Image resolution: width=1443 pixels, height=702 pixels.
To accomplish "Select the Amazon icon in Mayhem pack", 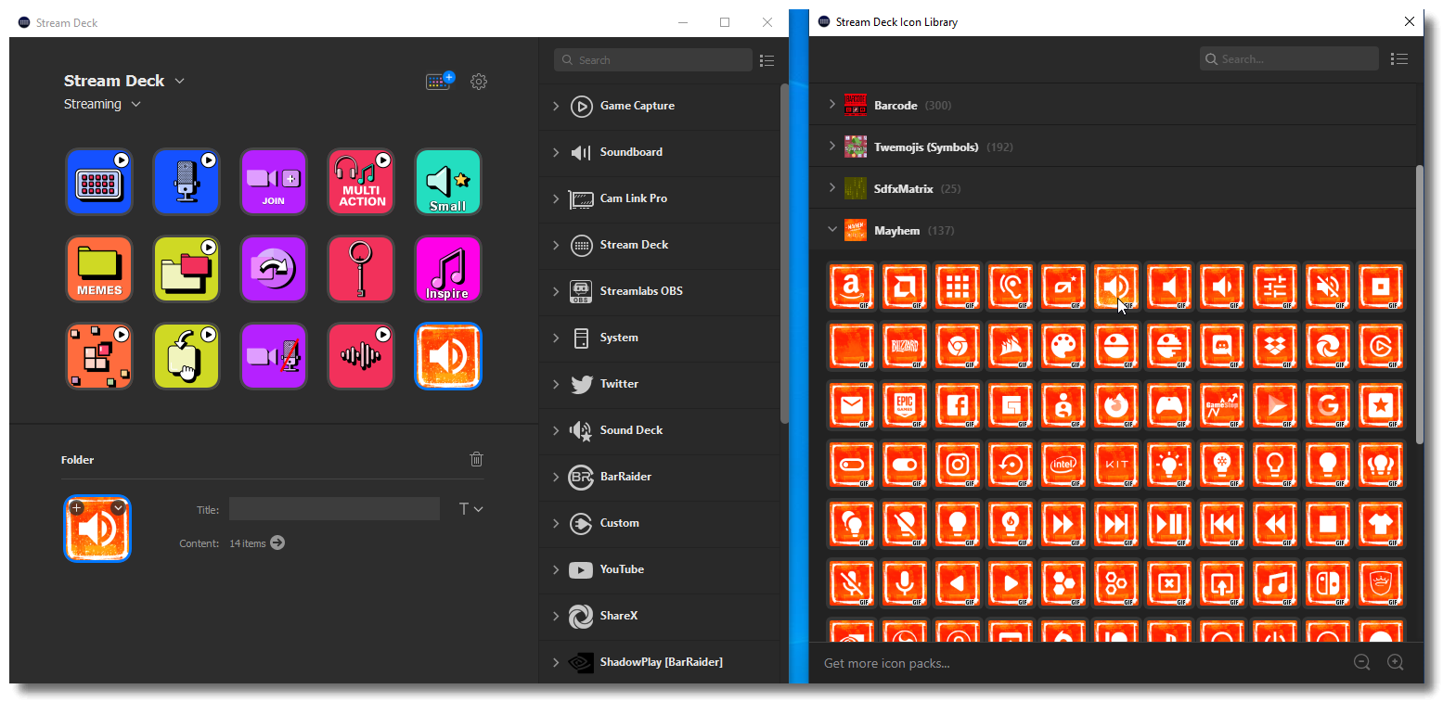I will pos(851,287).
